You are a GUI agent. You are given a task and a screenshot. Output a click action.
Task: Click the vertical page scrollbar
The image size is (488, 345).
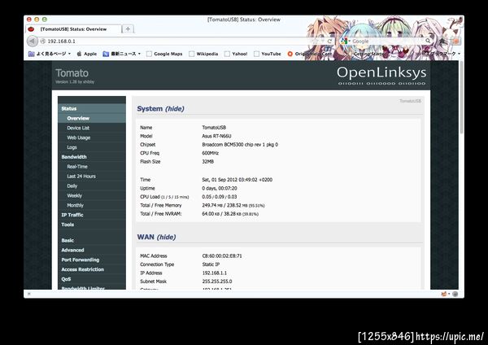coord(461,98)
